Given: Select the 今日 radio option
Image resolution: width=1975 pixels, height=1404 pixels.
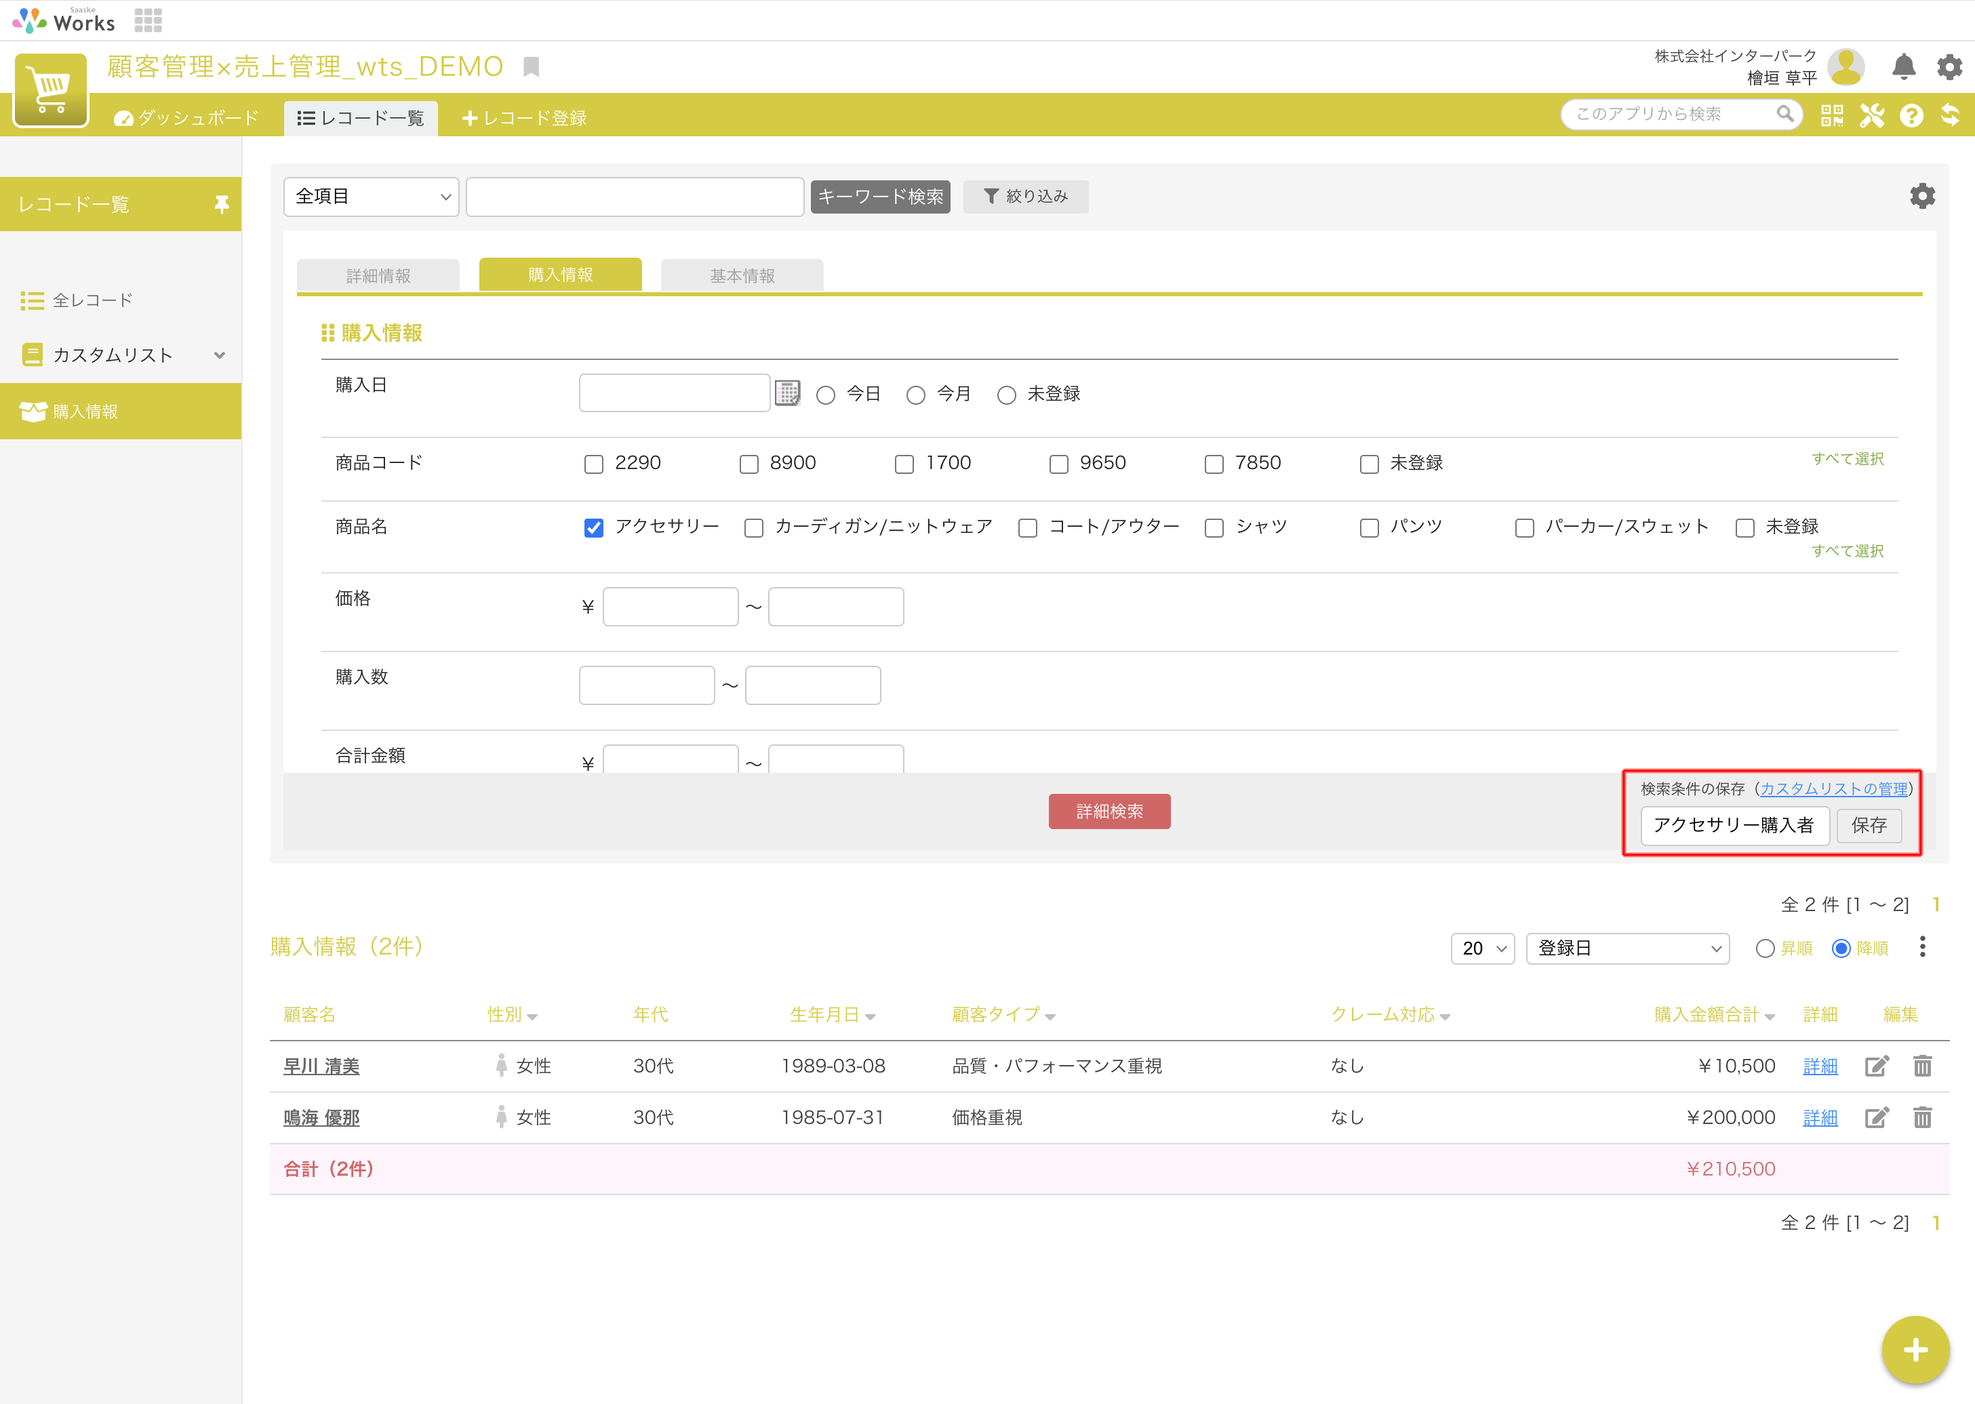Looking at the screenshot, I should 826,395.
